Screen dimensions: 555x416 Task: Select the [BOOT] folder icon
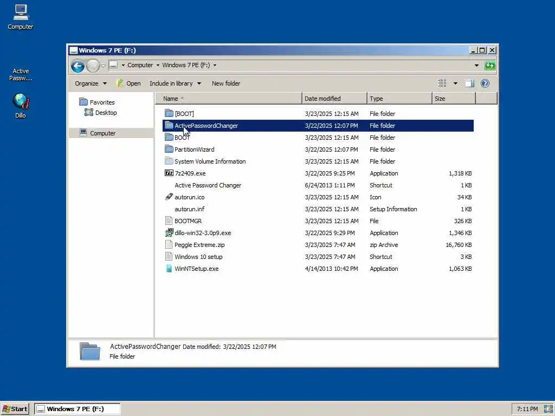169,113
